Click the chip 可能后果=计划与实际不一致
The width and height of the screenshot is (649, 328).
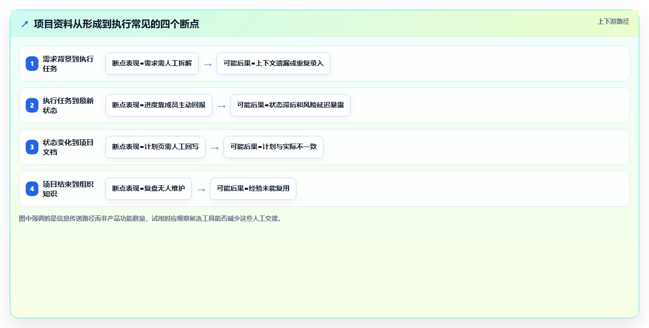tap(273, 147)
